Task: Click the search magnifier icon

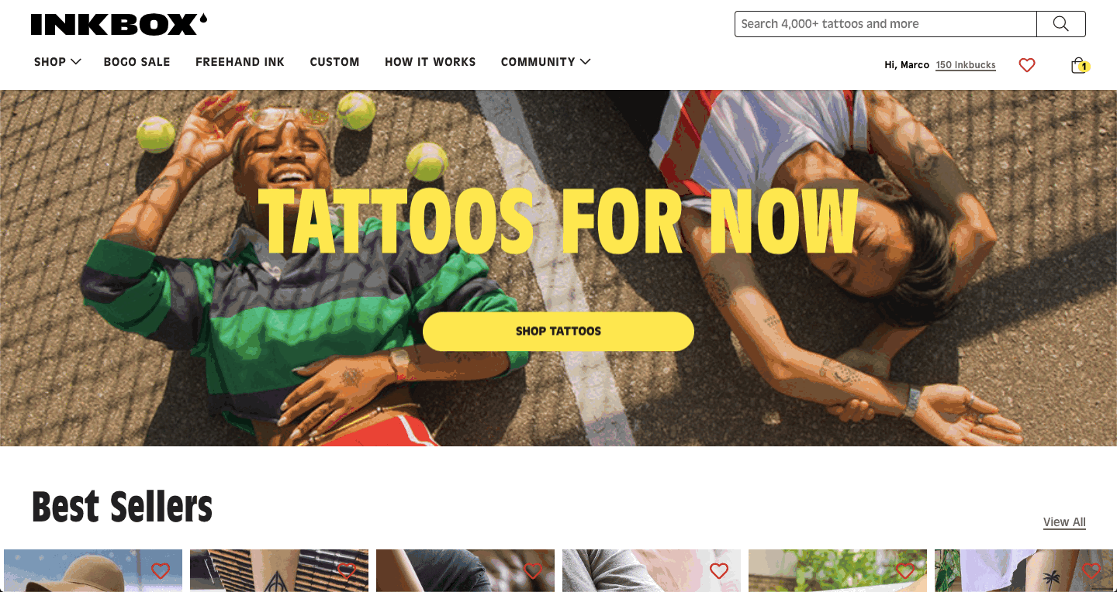Action: [x=1060, y=24]
